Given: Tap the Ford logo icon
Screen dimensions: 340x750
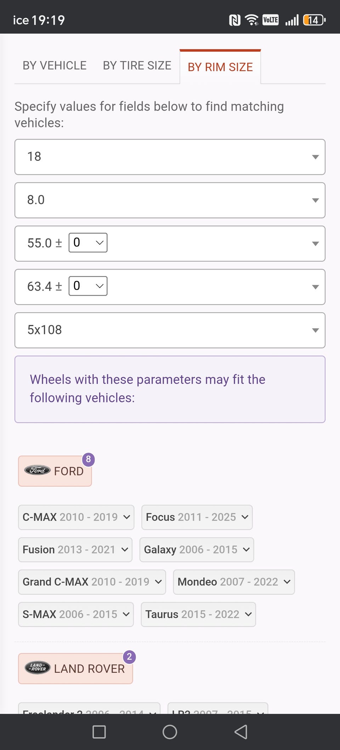Looking at the screenshot, I should click(37, 470).
